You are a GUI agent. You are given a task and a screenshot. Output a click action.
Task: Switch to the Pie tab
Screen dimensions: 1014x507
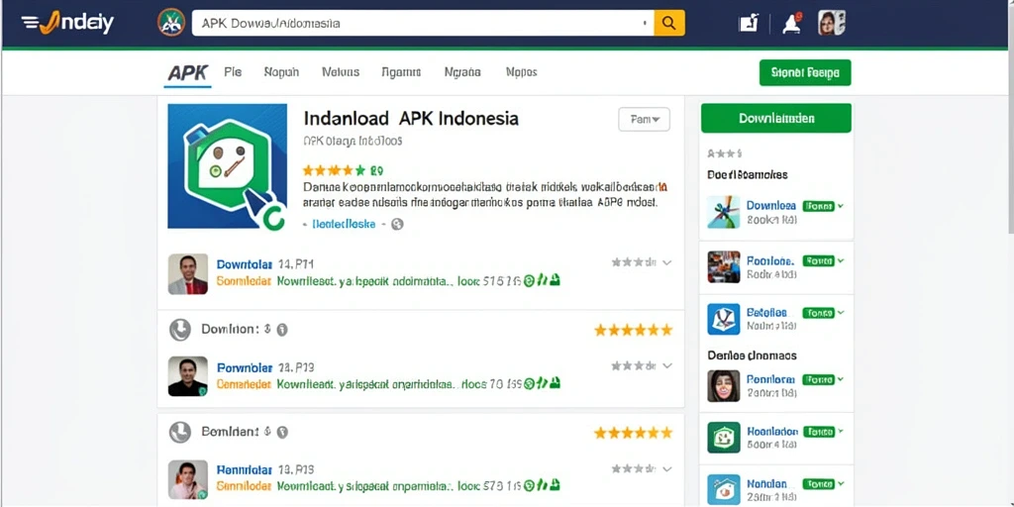[233, 72]
